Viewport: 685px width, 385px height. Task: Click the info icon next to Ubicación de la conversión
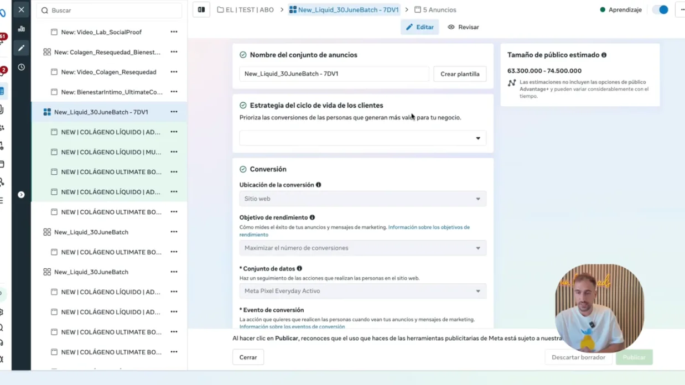318,185
